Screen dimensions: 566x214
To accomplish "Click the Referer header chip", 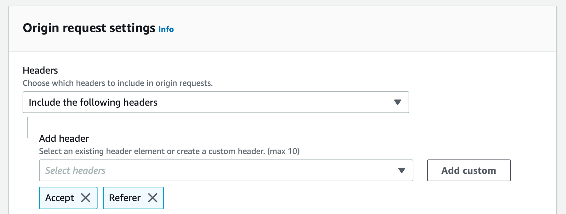I will click(x=125, y=198).
